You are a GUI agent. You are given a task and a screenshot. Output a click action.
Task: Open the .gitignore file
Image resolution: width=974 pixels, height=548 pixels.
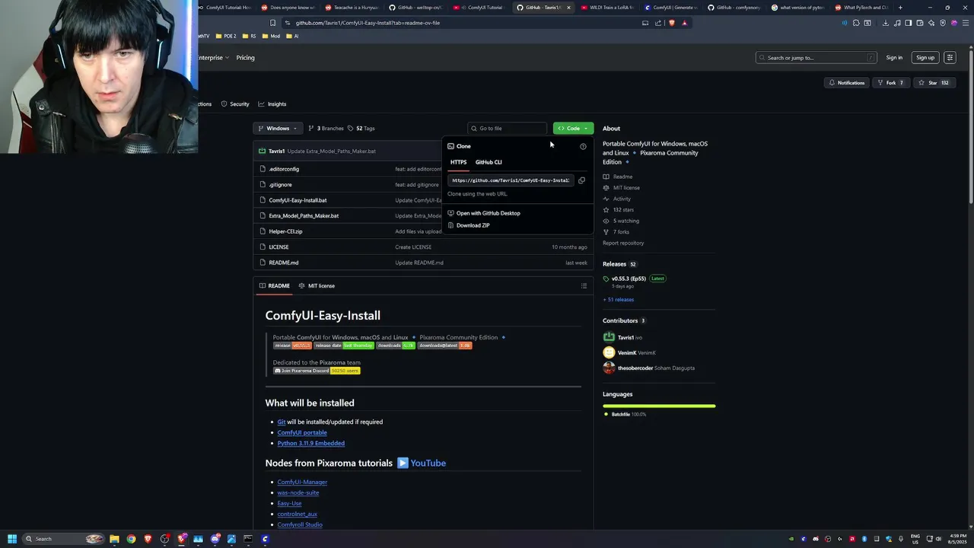click(280, 185)
